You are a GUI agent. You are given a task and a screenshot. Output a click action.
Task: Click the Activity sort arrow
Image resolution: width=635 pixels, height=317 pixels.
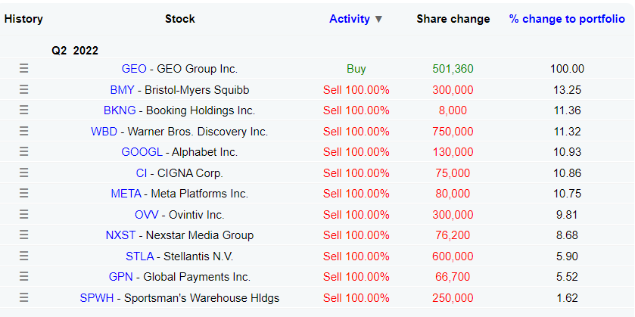[379, 20]
